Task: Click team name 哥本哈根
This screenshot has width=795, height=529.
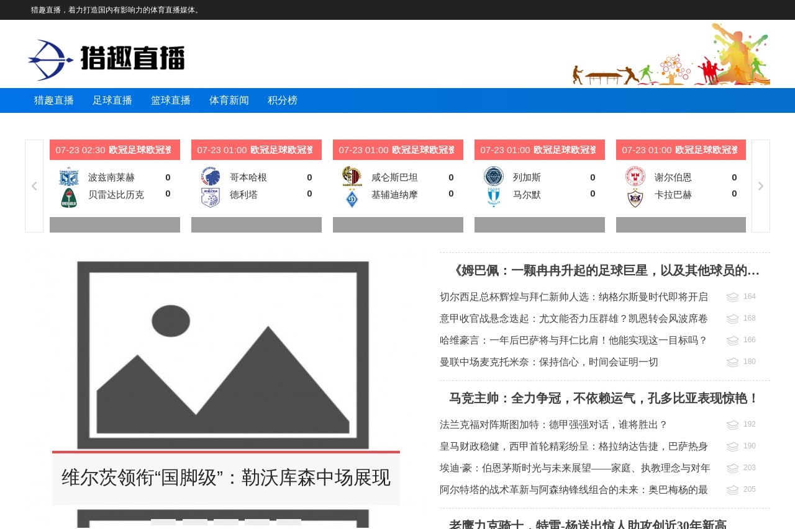Action: (x=248, y=177)
